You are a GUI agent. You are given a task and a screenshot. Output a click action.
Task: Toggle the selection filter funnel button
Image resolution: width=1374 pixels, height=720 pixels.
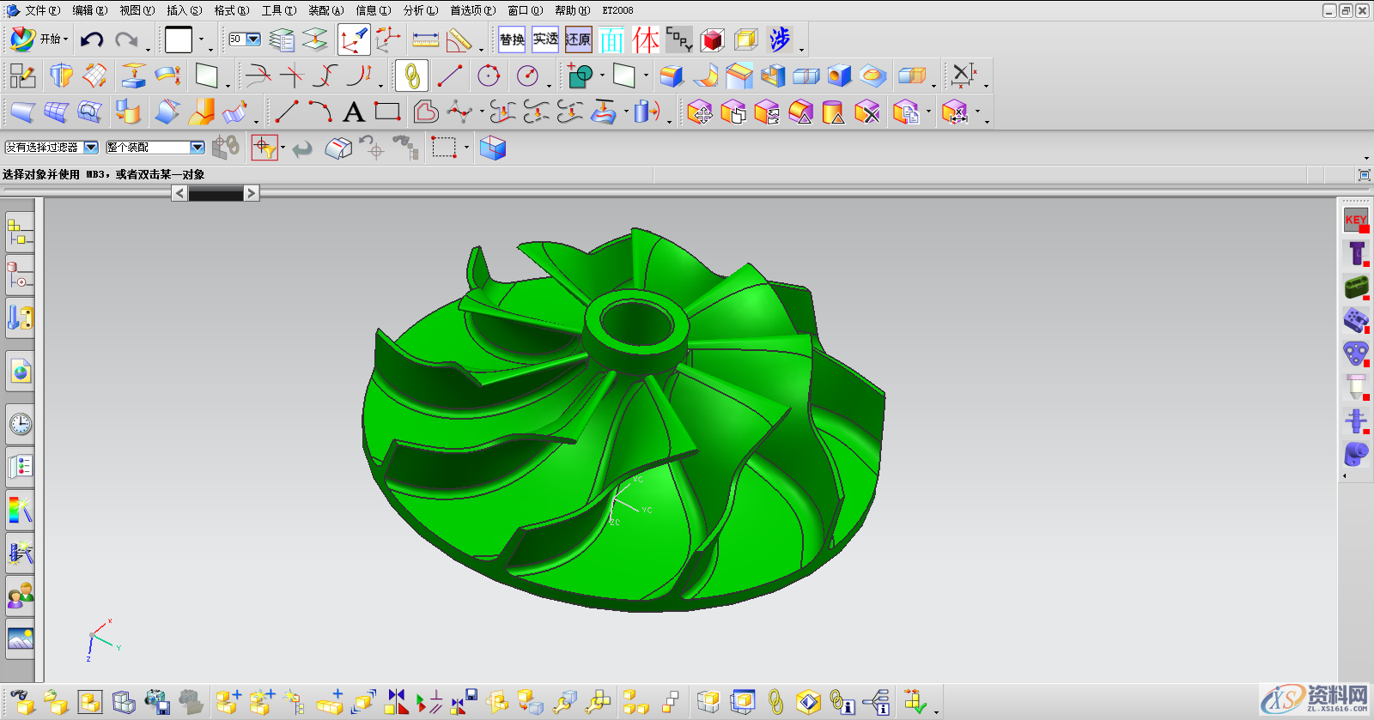[x=264, y=148]
